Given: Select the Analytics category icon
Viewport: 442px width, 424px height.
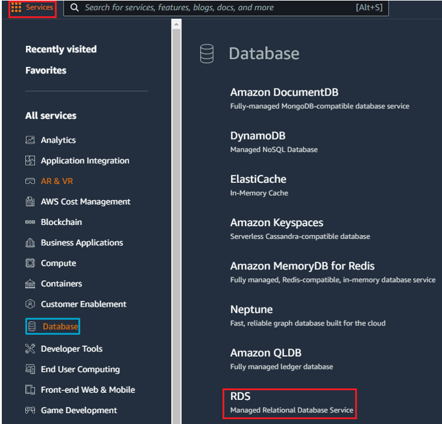Looking at the screenshot, I should (30, 140).
